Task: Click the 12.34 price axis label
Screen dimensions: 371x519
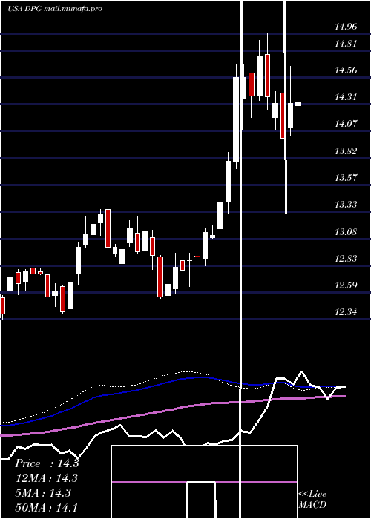Action: [346, 312]
